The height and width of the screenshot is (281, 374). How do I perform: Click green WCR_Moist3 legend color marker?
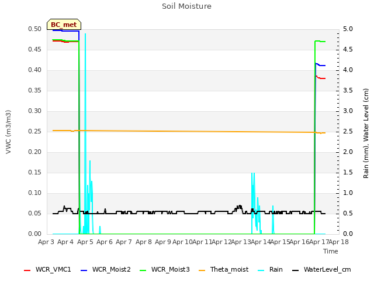(143, 270)
